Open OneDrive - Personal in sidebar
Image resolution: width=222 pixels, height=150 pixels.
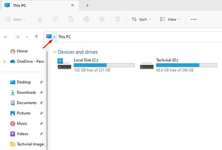tap(30, 61)
